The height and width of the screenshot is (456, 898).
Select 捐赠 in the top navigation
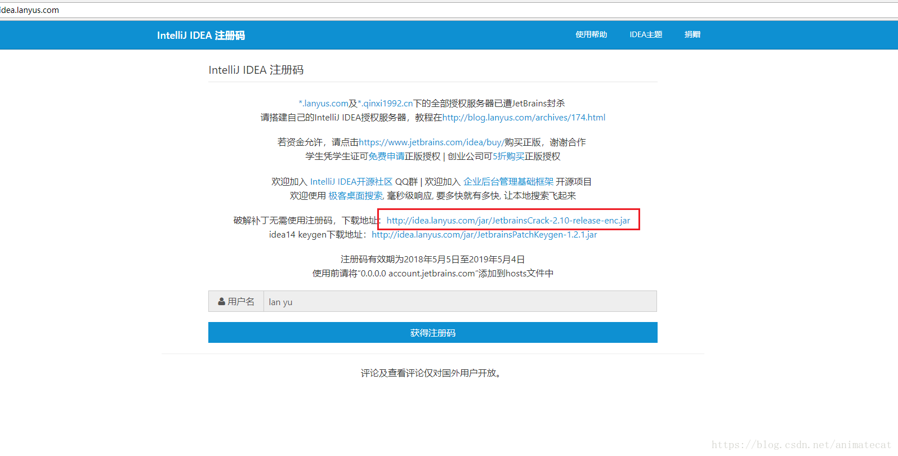click(692, 35)
